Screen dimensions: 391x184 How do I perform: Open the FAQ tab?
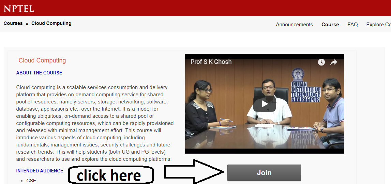coord(352,25)
